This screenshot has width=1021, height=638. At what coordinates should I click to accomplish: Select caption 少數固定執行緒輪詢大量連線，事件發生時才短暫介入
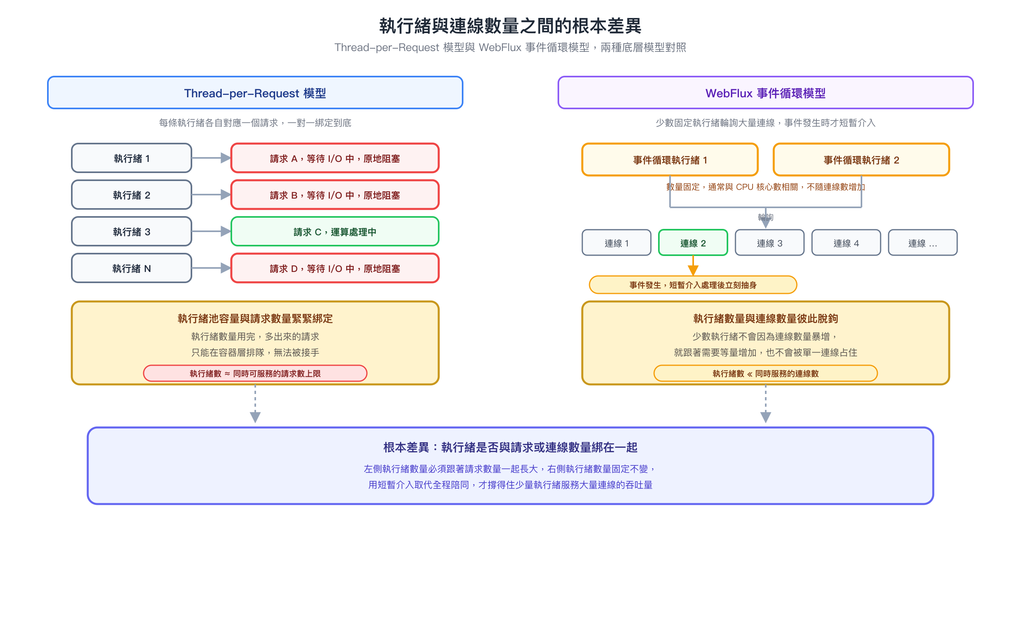(x=765, y=123)
